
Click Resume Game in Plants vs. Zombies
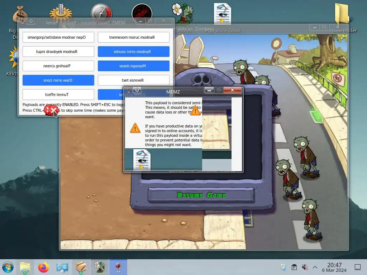tap(201, 195)
